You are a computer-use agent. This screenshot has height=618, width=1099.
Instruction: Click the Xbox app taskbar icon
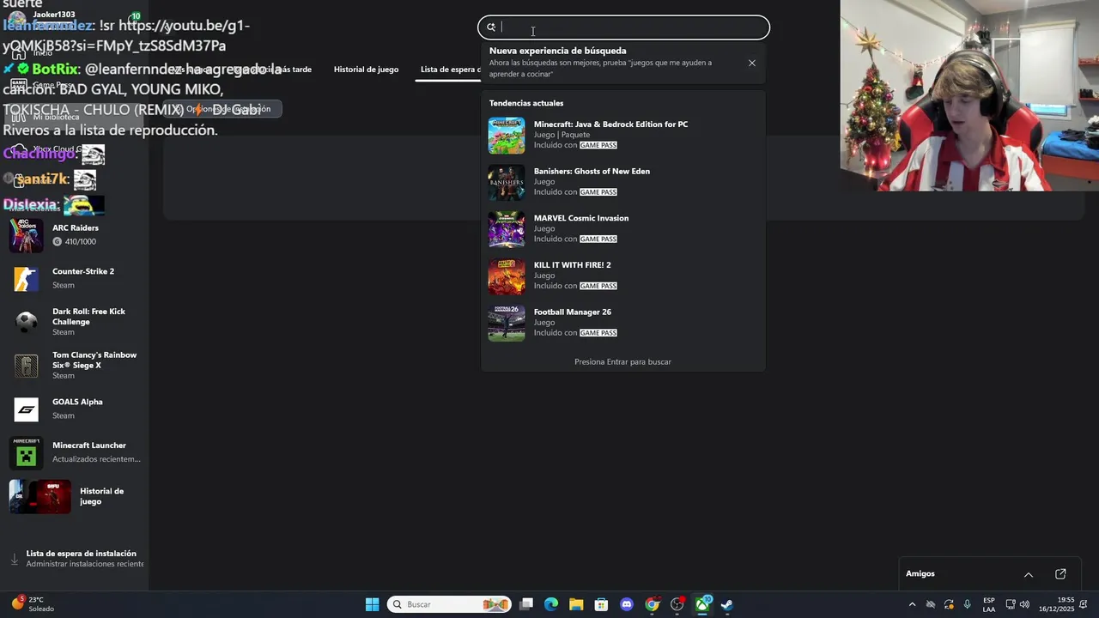702,604
